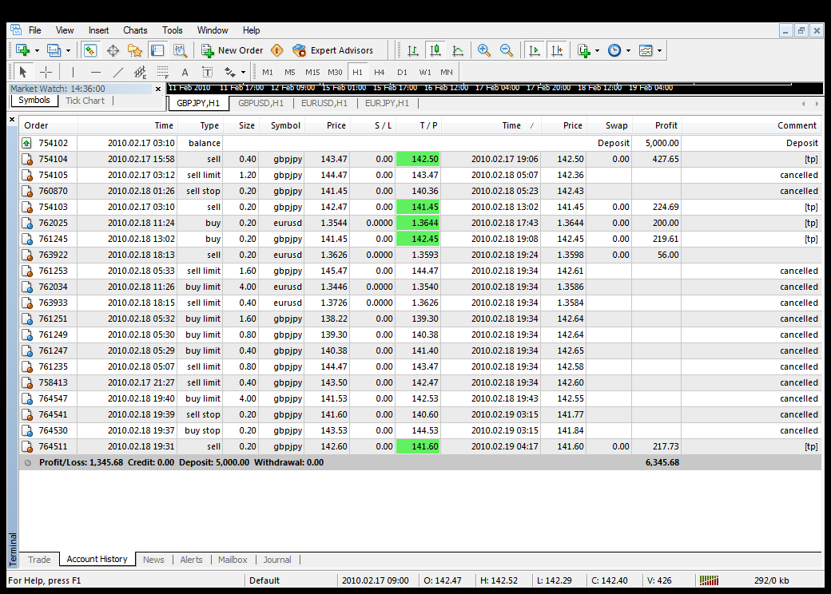Expand the arrows/shapes tool dropdown
831x594 pixels.
coord(242,72)
